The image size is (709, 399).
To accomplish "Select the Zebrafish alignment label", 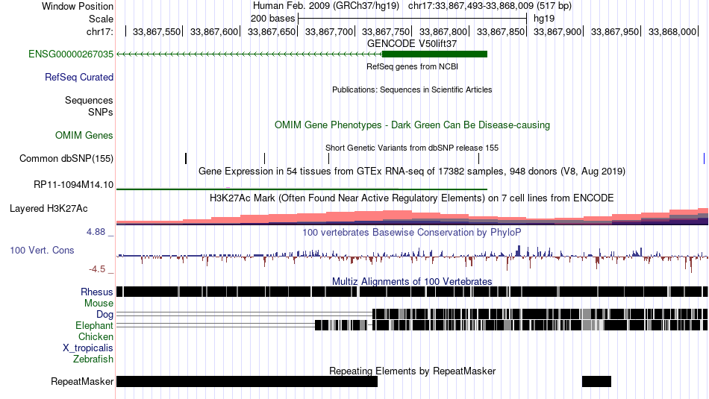I will pos(93,359).
